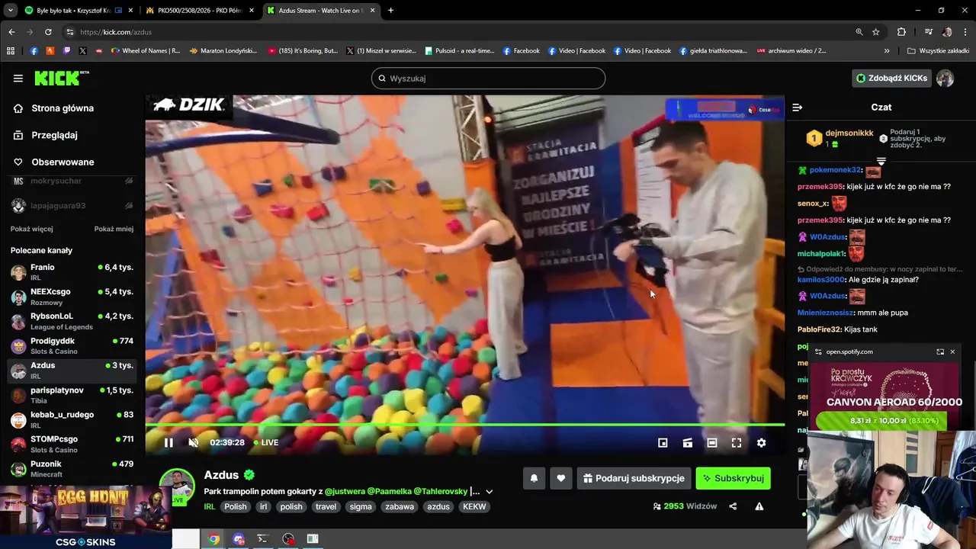Click Pokaż więcej in the sidebar
Viewport: 976px width, 549px height.
click(x=31, y=229)
